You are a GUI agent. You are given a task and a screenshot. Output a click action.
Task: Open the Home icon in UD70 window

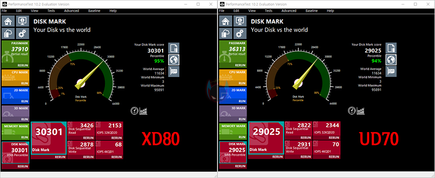click(226, 21)
